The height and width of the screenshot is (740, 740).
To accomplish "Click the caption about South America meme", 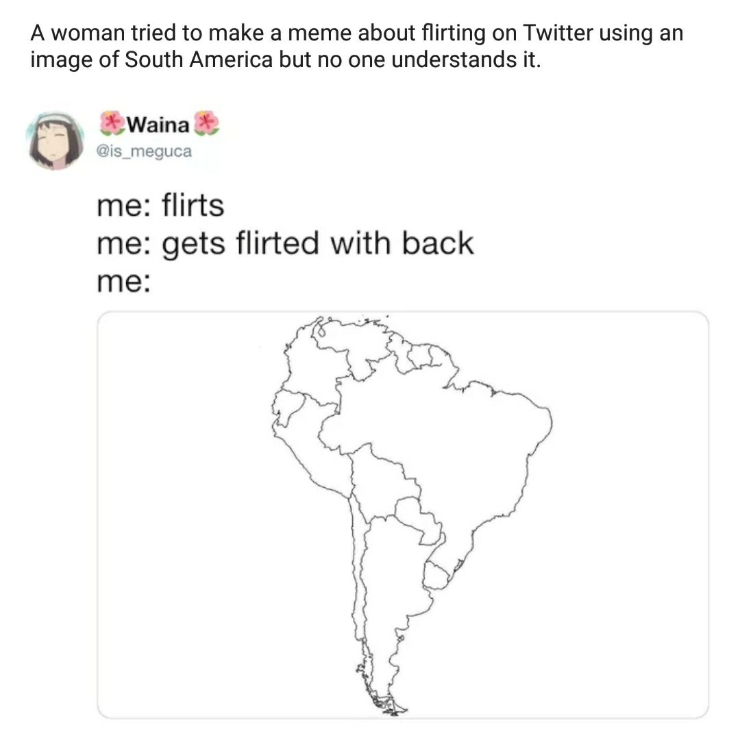I will coord(356,47).
